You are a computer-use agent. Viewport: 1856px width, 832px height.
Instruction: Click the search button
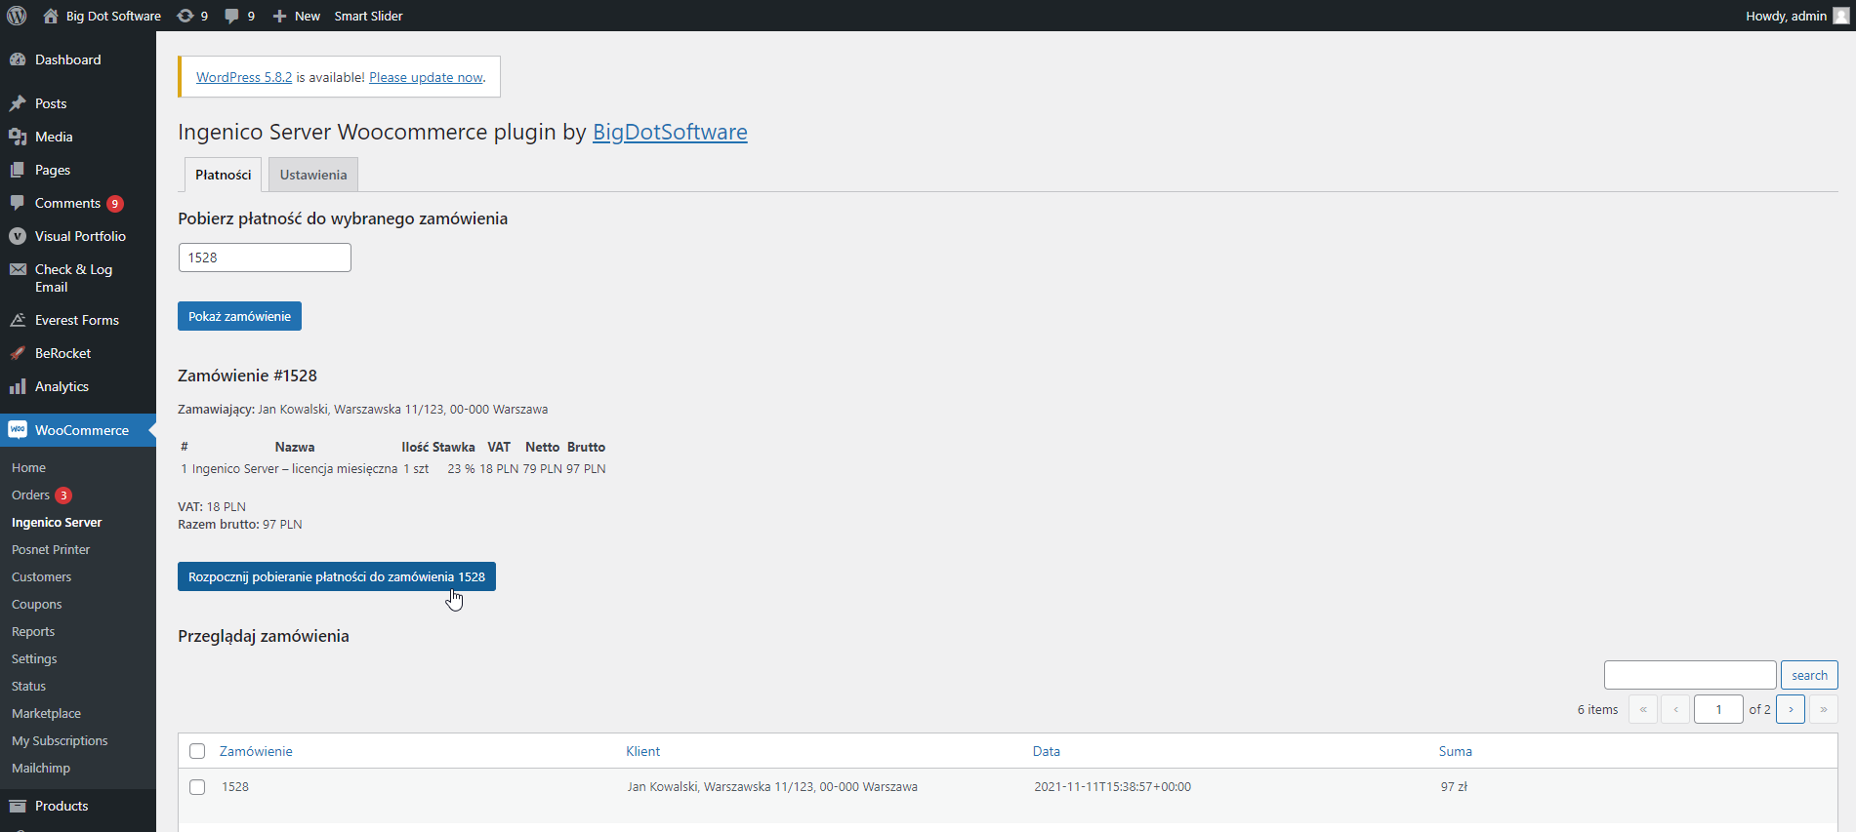pyautogui.click(x=1809, y=675)
